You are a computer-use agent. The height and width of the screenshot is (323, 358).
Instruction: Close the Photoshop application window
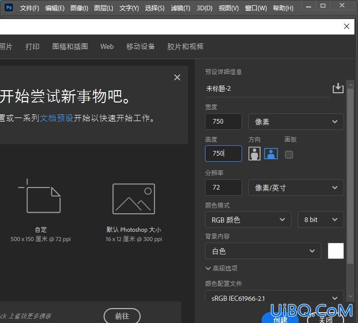tap(342, 5)
